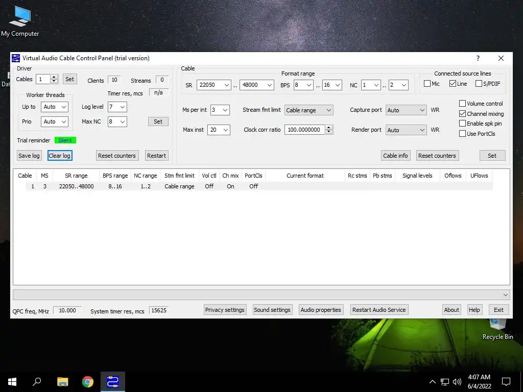Click the Windows Start button
523x392 pixels.
(12, 382)
